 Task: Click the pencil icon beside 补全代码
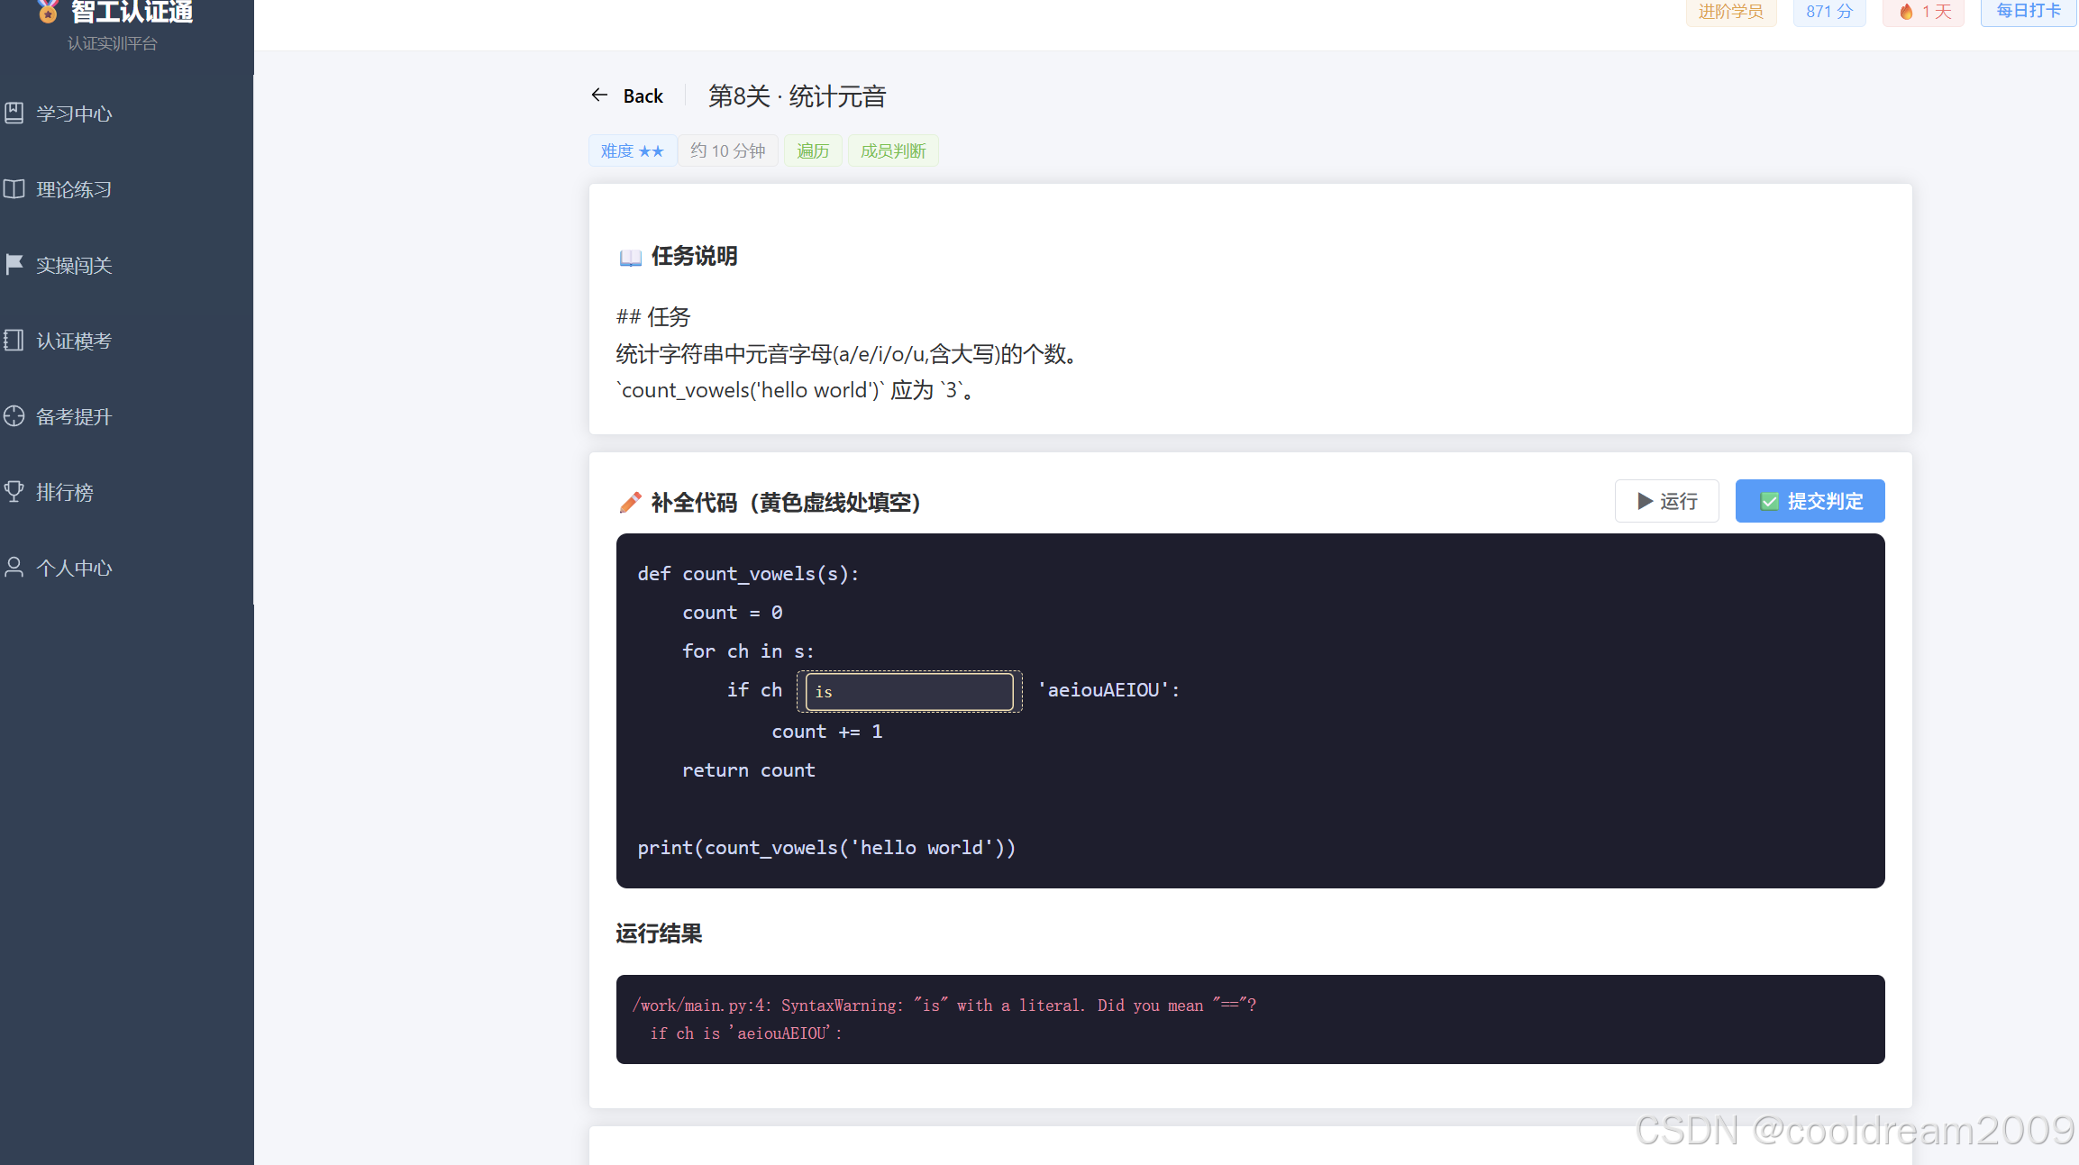pos(630,502)
